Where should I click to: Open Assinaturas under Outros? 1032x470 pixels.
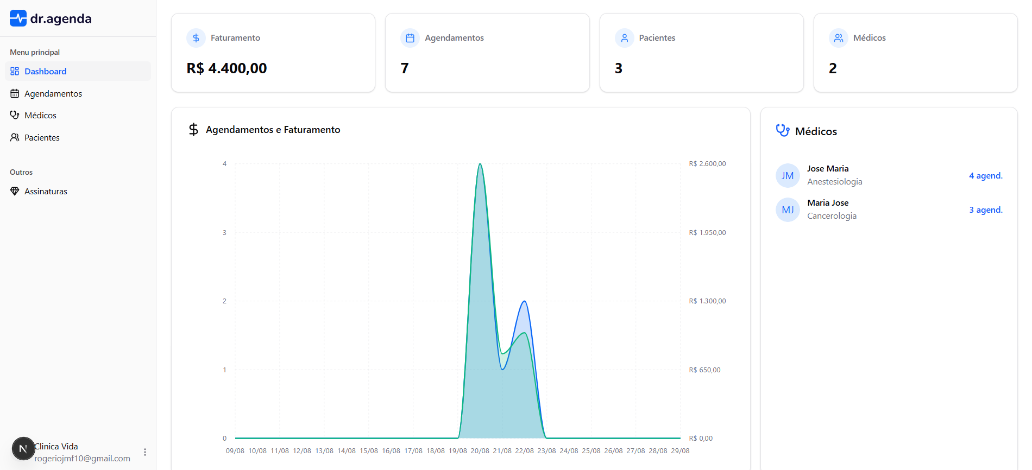pos(46,191)
